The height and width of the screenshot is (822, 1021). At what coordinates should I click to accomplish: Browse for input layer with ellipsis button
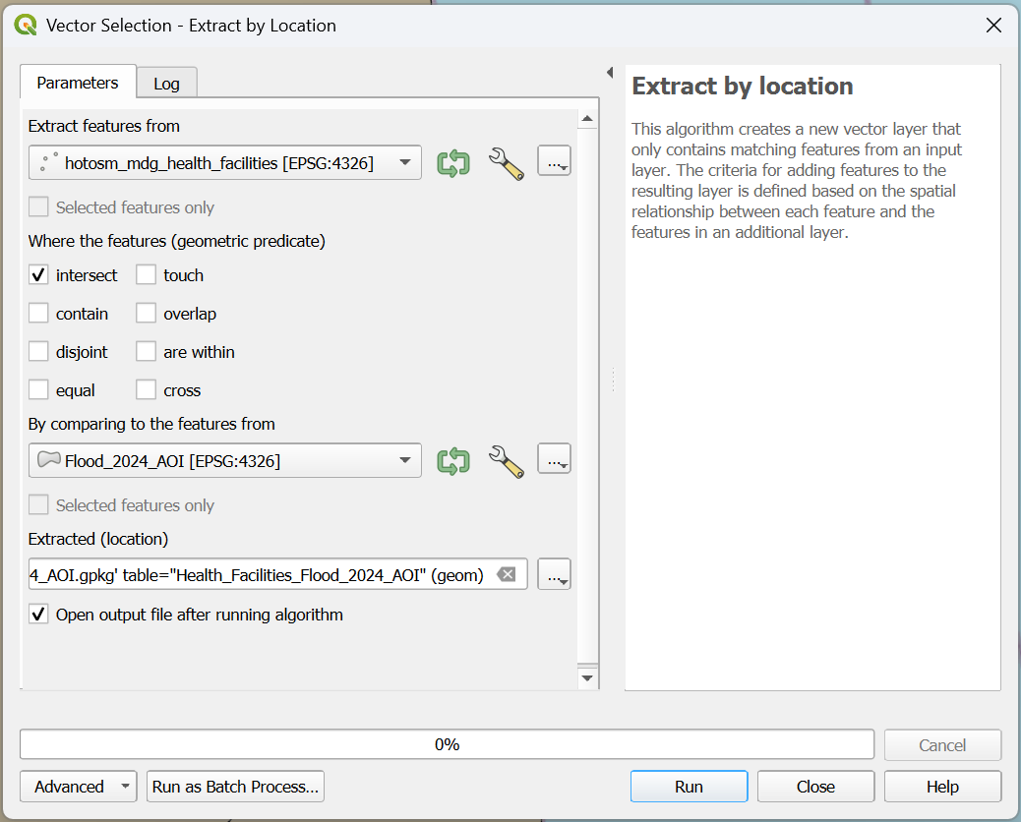554,163
